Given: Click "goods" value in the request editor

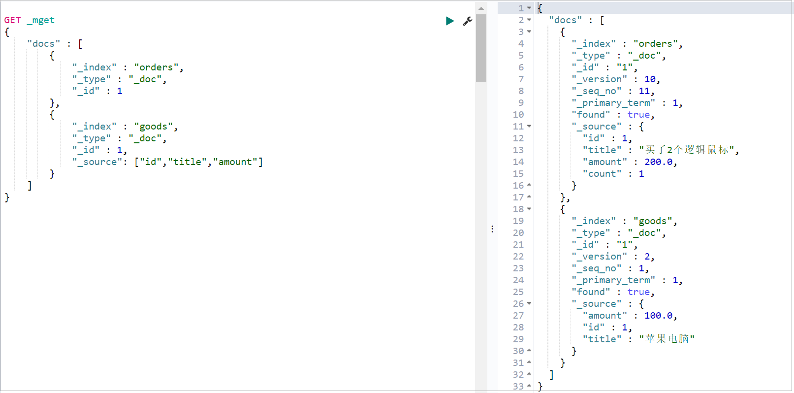Looking at the screenshot, I should [153, 127].
